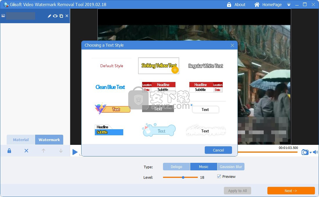The image size is (319, 197).
Task: Choose the Location Headline red banner style
Action: point(159,87)
